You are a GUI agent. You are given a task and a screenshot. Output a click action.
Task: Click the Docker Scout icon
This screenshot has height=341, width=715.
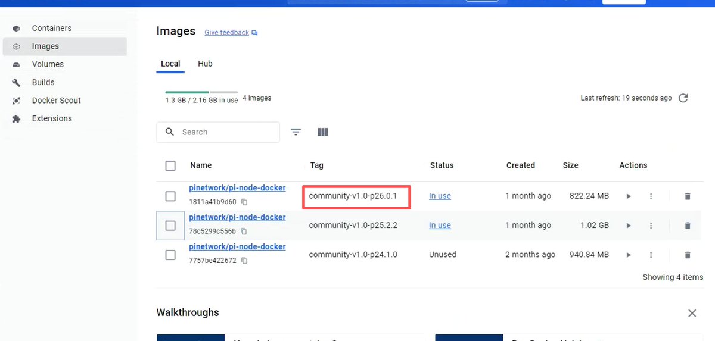point(16,101)
